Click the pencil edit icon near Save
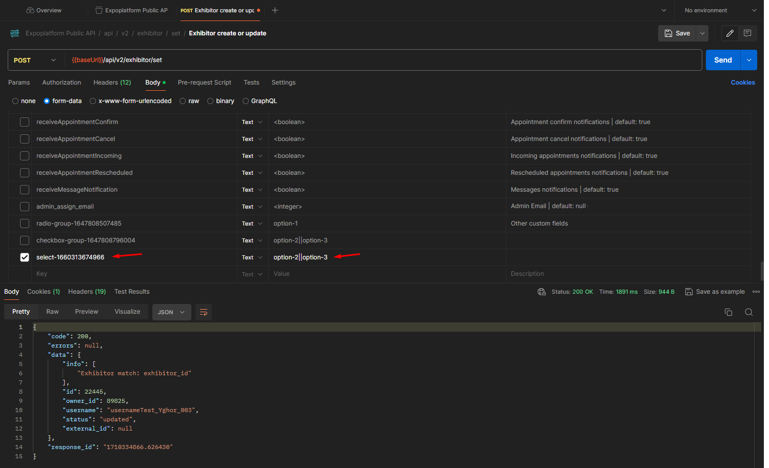Screen dimensions: 769x468 729,33
